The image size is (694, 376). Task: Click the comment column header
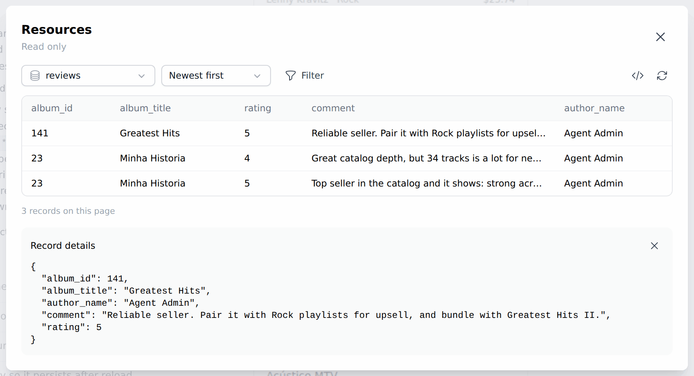click(x=333, y=108)
